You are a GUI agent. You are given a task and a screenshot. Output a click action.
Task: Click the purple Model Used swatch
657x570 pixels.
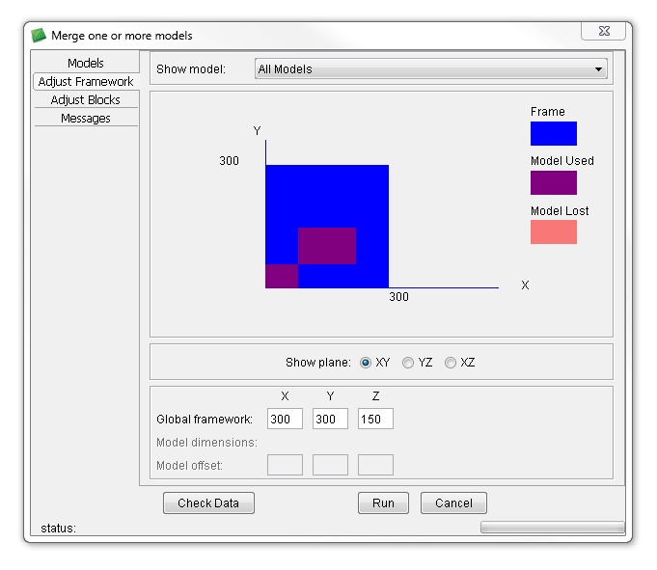pos(554,182)
